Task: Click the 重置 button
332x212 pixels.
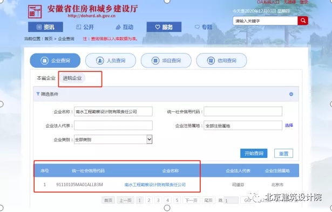Action: (283, 153)
